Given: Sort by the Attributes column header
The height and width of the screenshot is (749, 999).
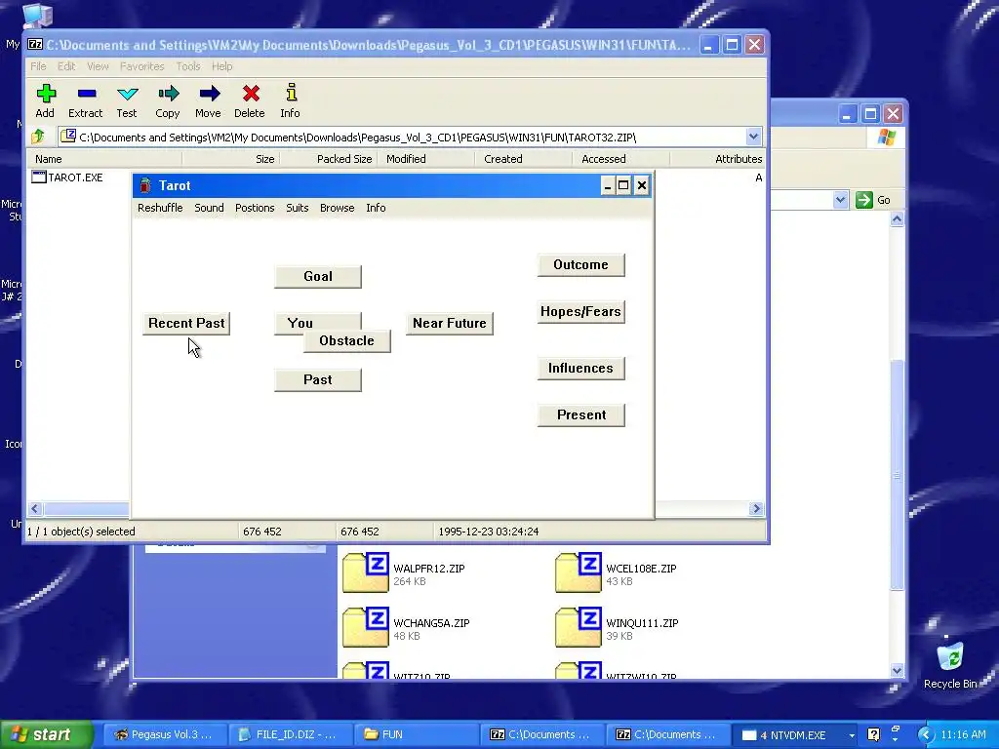Looking at the screenshot, I should [717, 159].
